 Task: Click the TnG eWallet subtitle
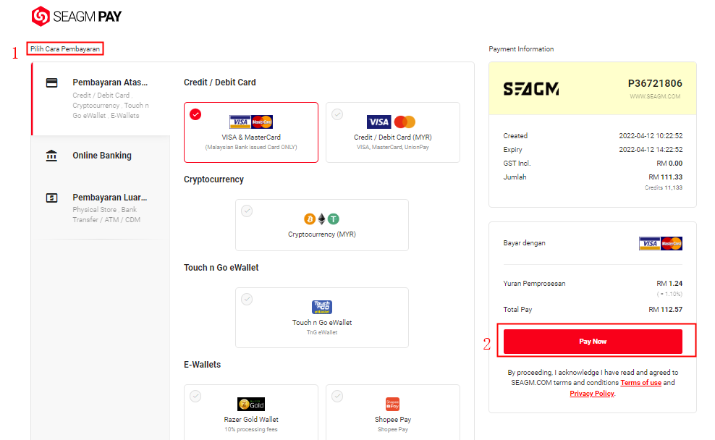322,332
